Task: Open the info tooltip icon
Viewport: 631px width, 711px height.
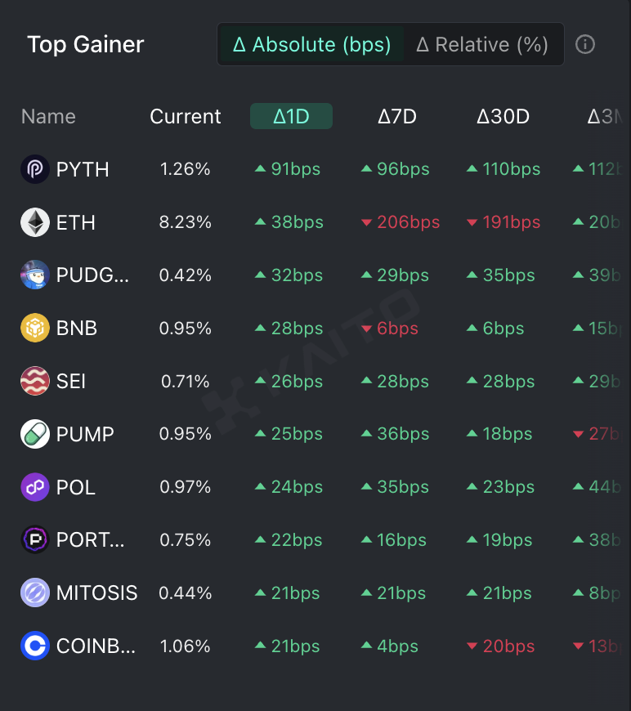Action: click(x=585, y=44)
